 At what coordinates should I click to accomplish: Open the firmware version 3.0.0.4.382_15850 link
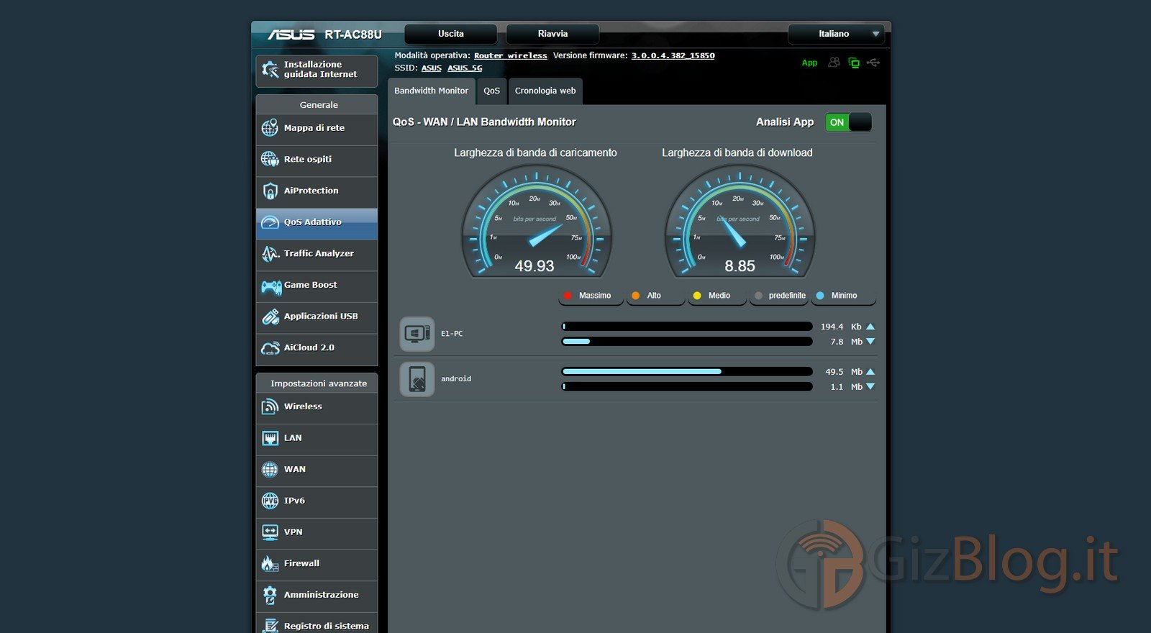[673, 55]
